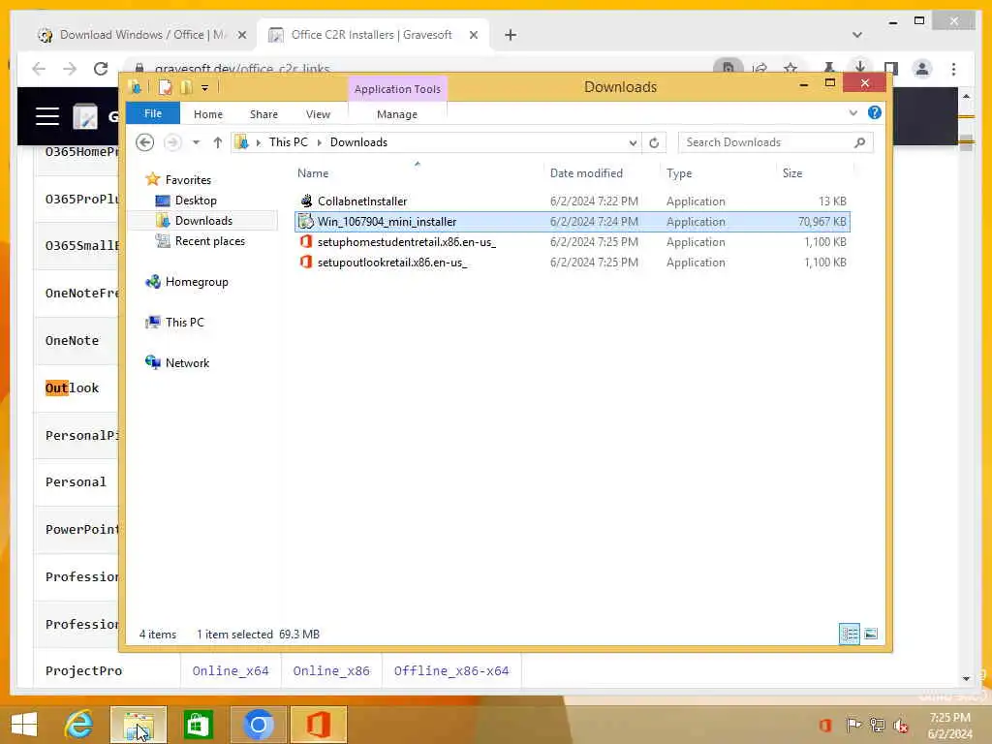Open Gravesoft hamburger menu
This screenshot has width=992, height=744.
point(47,116)
